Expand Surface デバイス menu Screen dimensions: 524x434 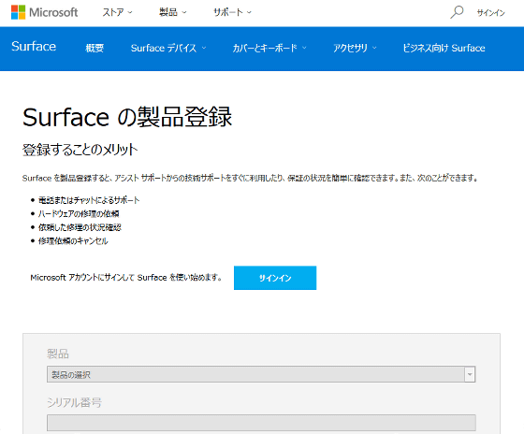click(x=168, y=48)
